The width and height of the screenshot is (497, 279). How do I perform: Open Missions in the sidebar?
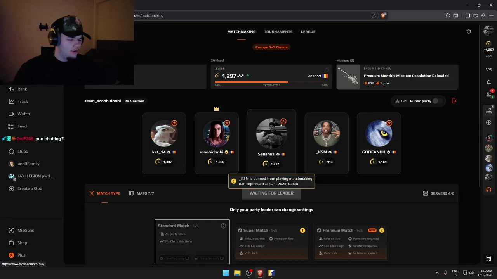coord(21,230)
